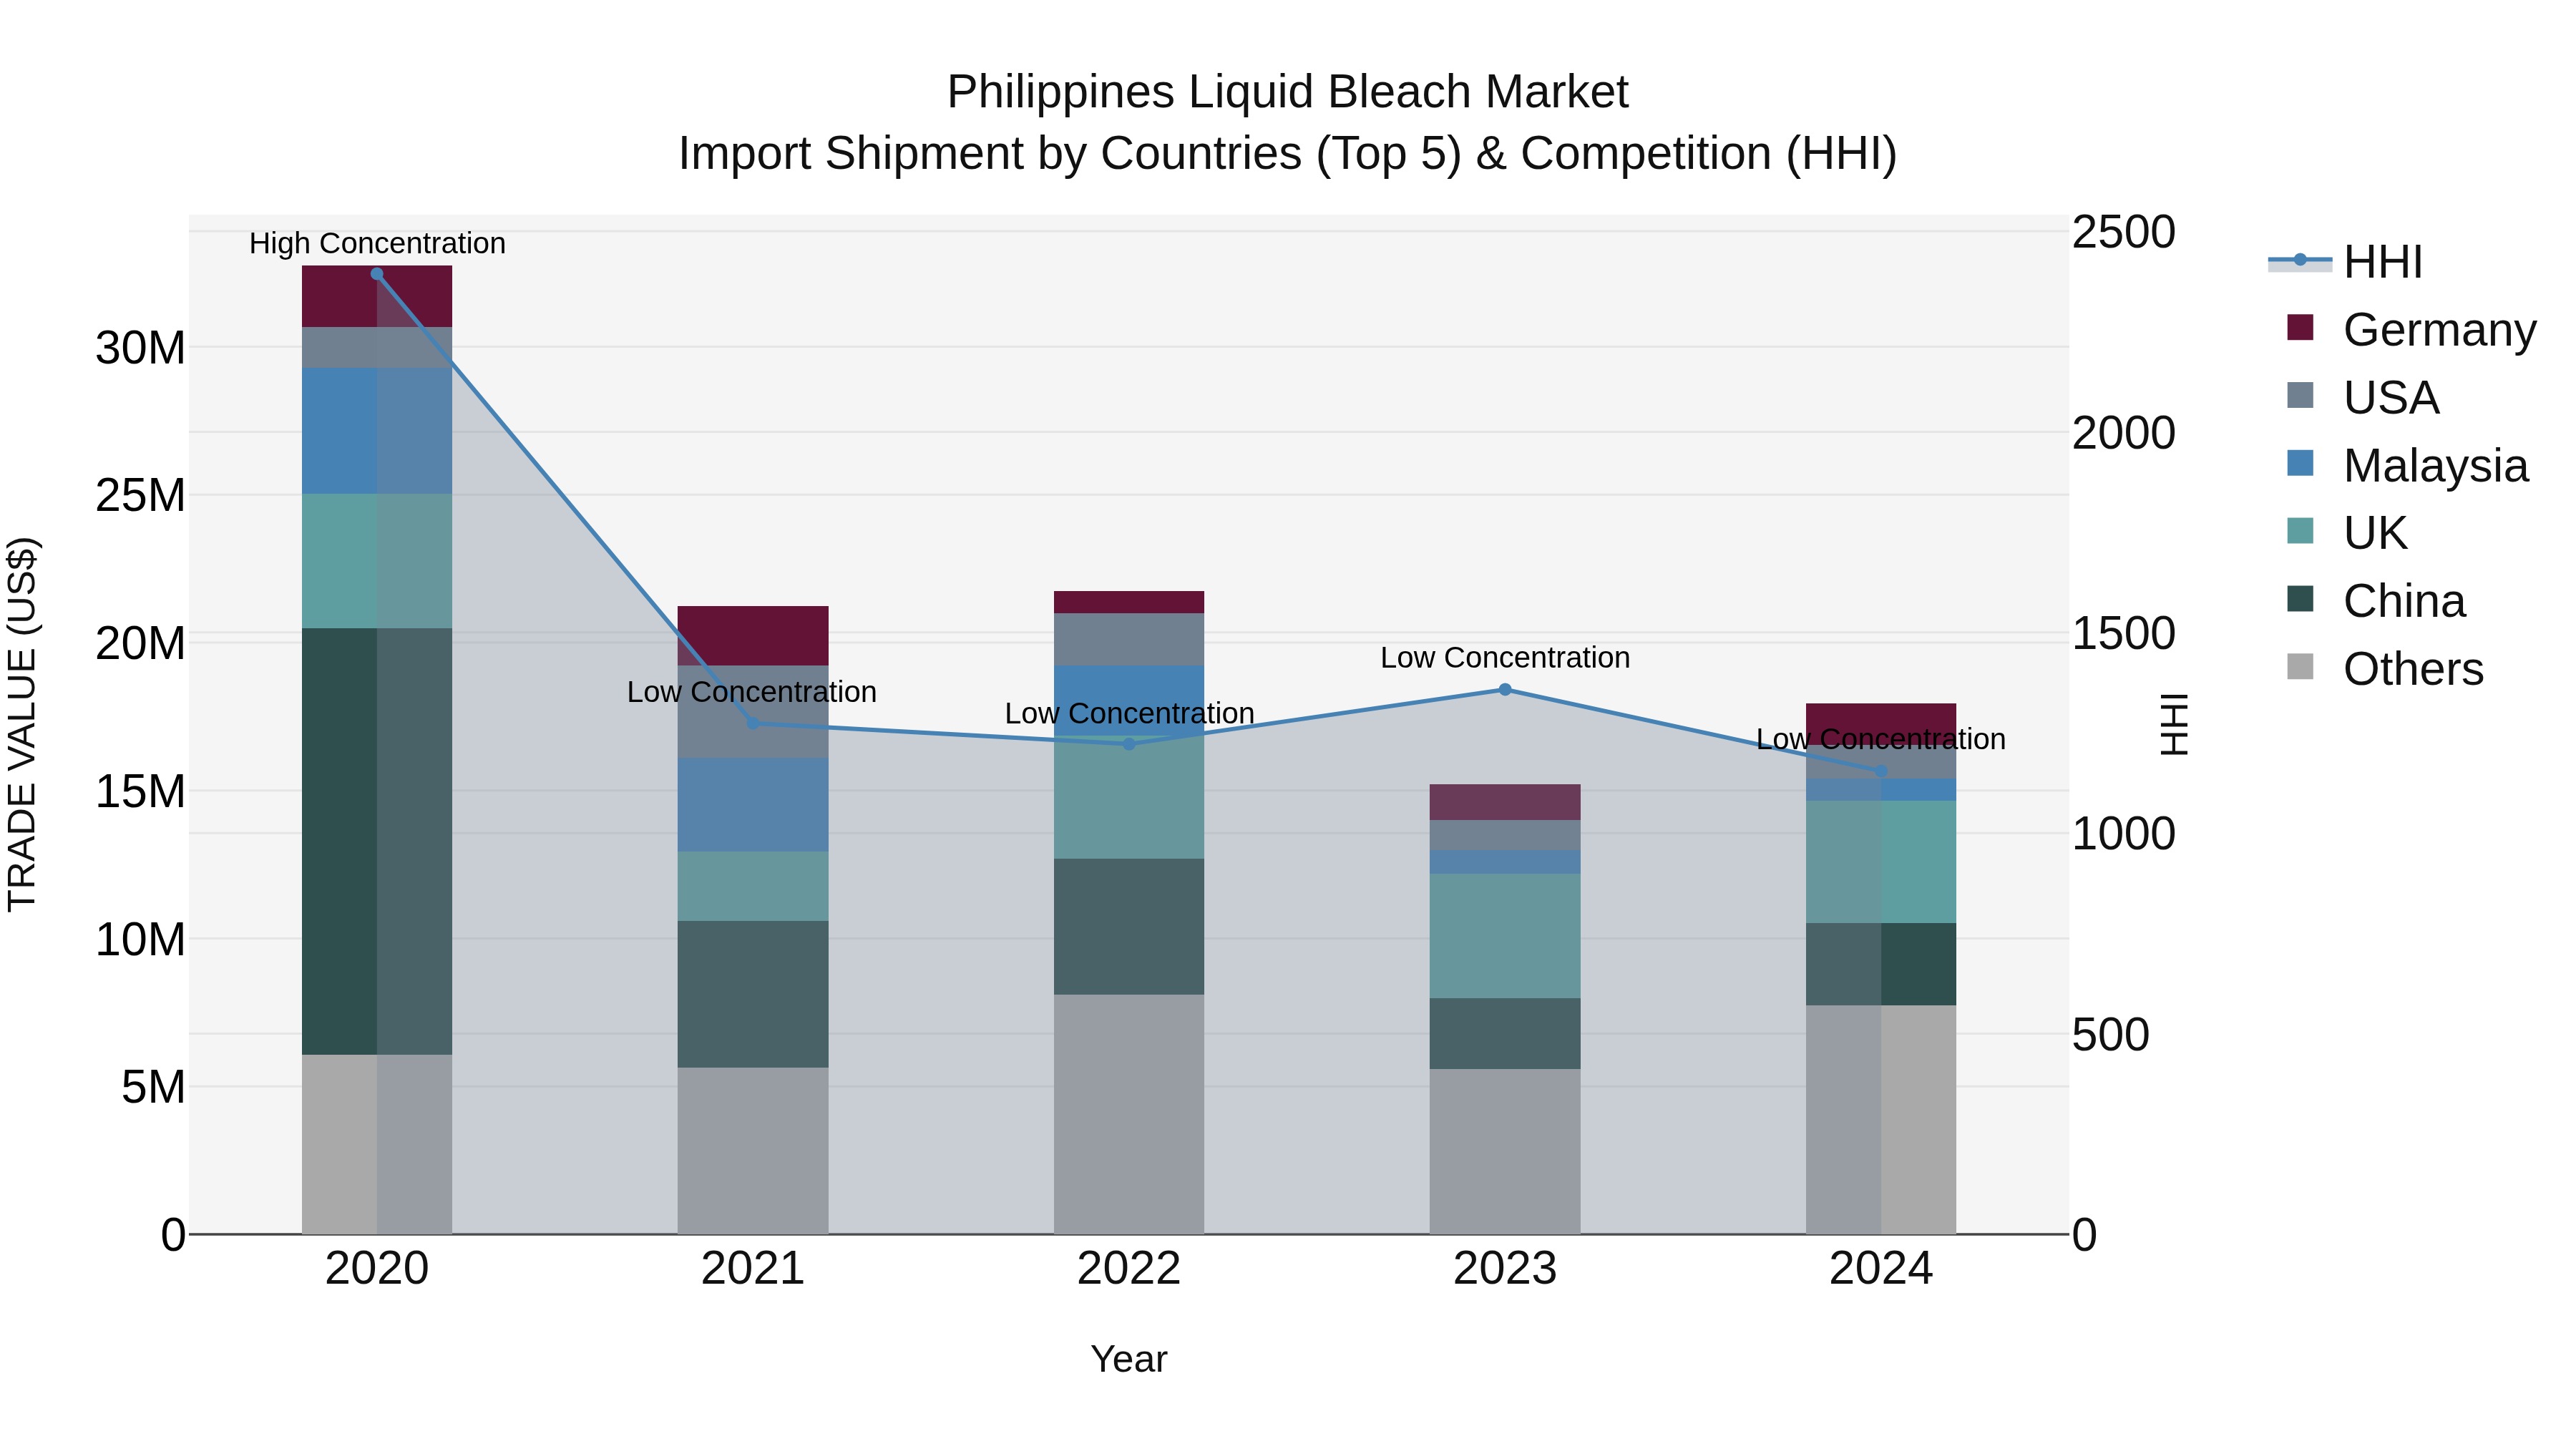
Task: Click the High Concentration annotation
Action: 377,243
